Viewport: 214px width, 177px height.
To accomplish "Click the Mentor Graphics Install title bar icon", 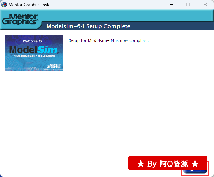I will (4, 5).
